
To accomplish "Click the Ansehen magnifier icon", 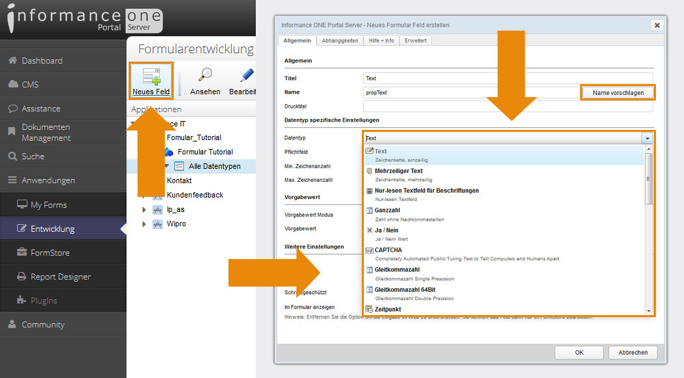I will tap(205, 75).
